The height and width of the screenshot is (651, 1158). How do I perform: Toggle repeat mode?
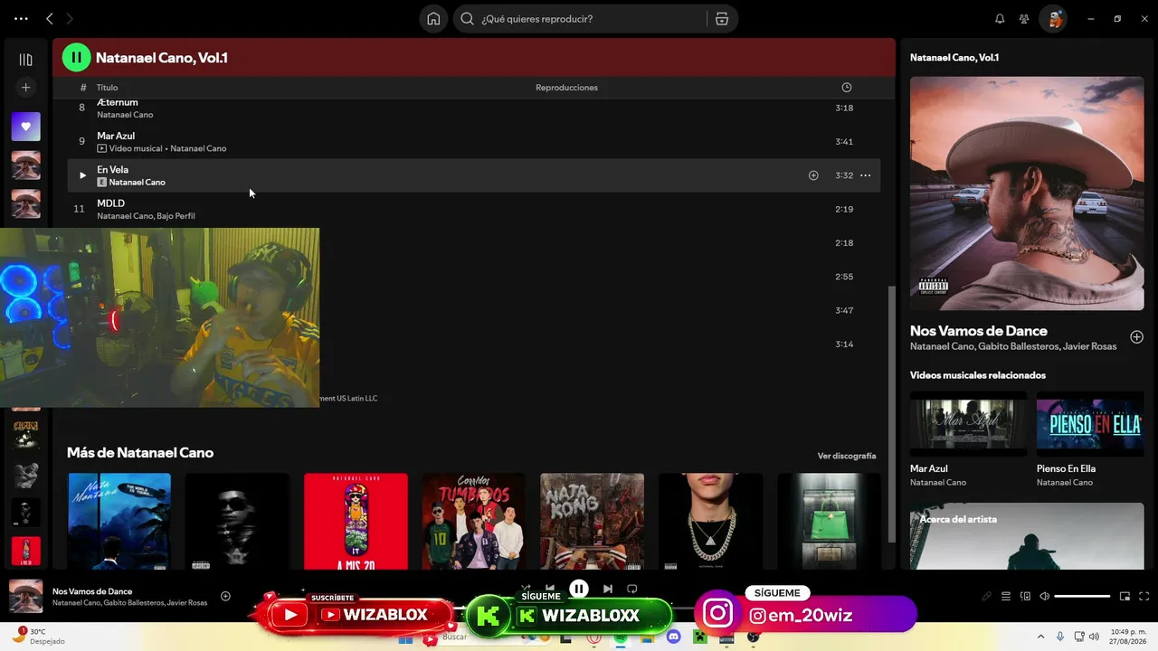(x=632, y=589)
